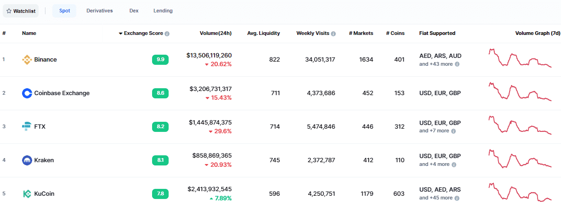Click the Coinbase Exchange logo icon
The width and height of the screenshot is (561, 210).
pyautogui.click(x=27, y=93)
